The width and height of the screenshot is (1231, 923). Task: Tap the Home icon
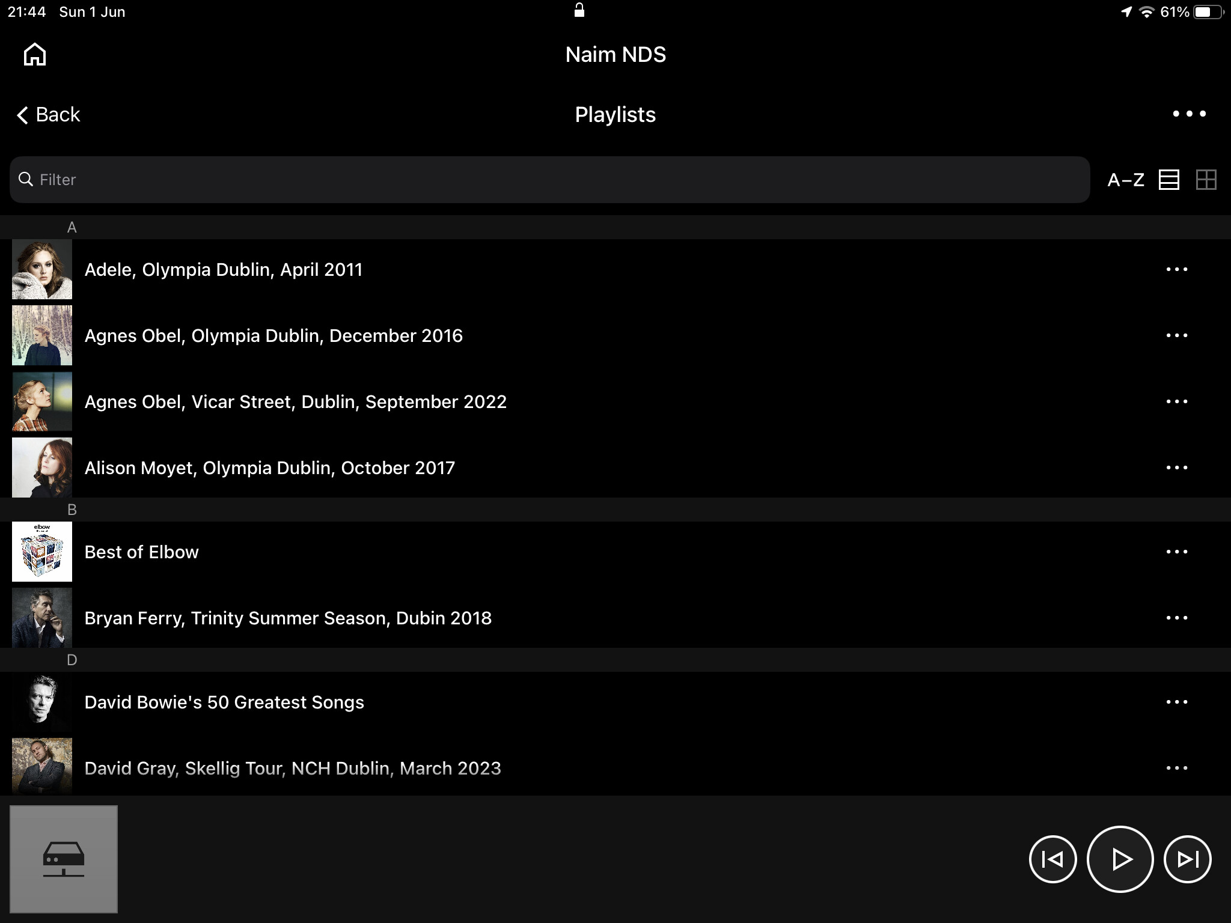[x=35, y=54]
